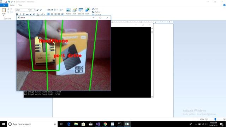Shrink the font size with the A-down icon

(41, 10)
